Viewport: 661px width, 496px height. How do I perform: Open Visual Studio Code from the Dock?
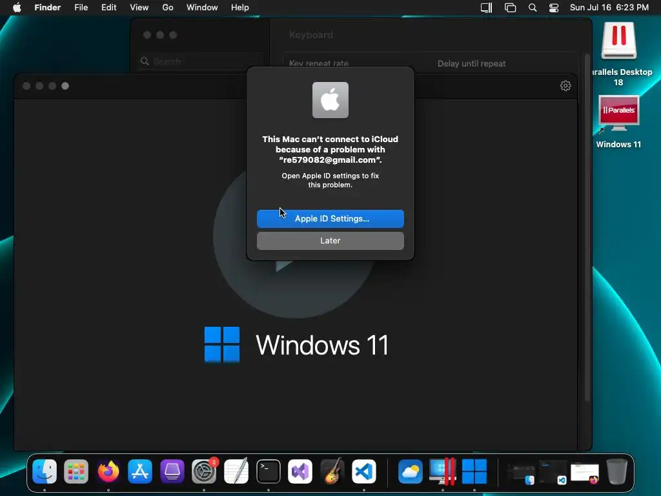point(364,471)
